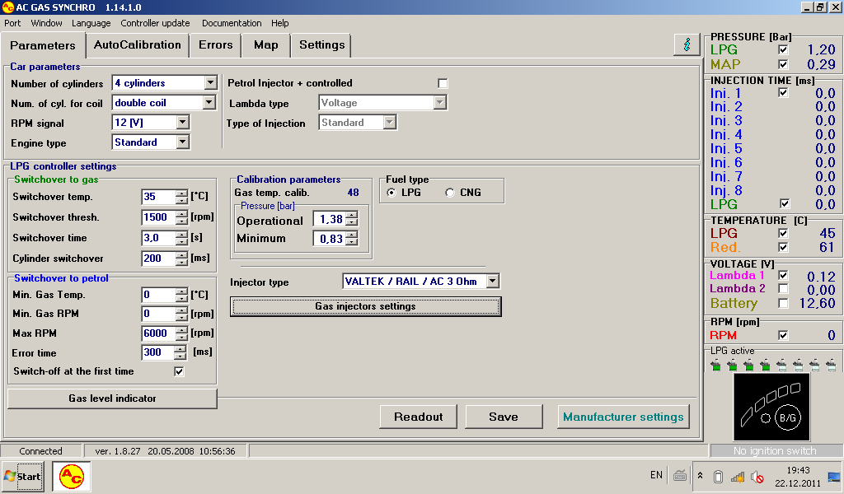Screen dimensions: 844x494
Task: Toggle the Inj. 1 injection time checkbox
Action: [783, 92]
